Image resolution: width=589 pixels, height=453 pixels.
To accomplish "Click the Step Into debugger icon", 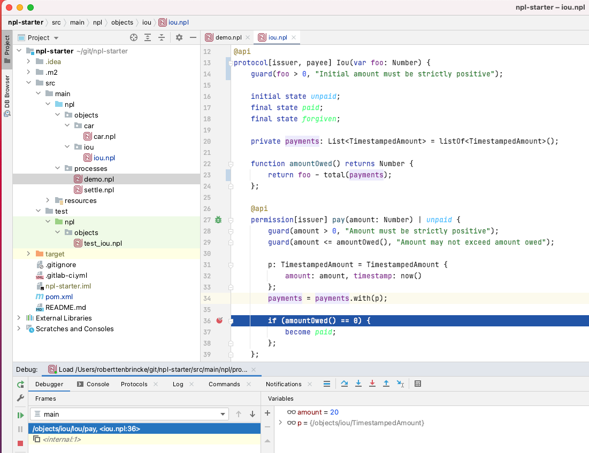I will [x=358, y=384].
